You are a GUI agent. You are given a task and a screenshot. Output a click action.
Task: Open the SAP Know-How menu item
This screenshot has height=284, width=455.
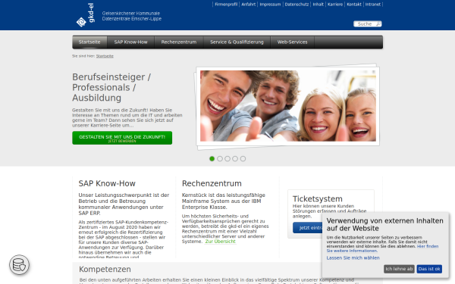(131, 42)
